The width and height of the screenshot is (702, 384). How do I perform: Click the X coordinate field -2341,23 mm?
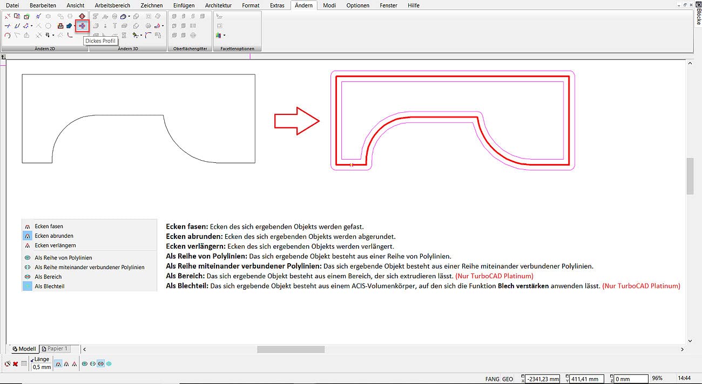(542, 379)
